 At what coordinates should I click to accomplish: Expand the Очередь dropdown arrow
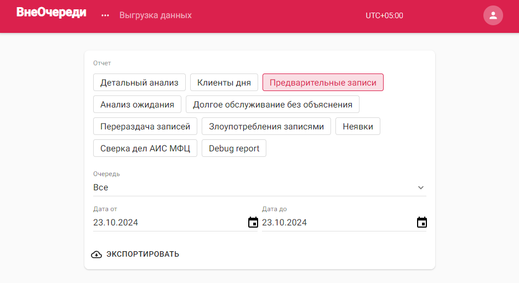[421, 188]
